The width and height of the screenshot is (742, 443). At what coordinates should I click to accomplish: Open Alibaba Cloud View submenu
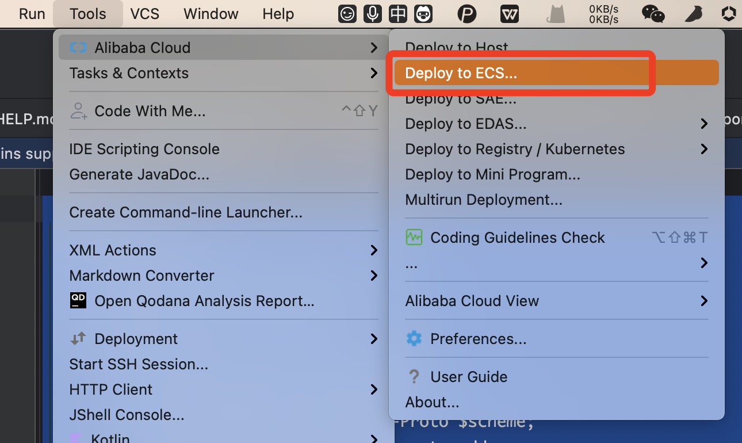556,301
